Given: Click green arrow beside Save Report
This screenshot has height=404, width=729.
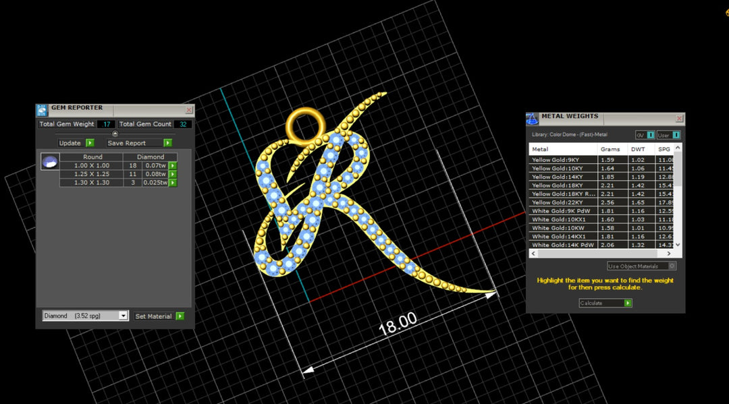Looking at the screenshot, I should [167, 143].
